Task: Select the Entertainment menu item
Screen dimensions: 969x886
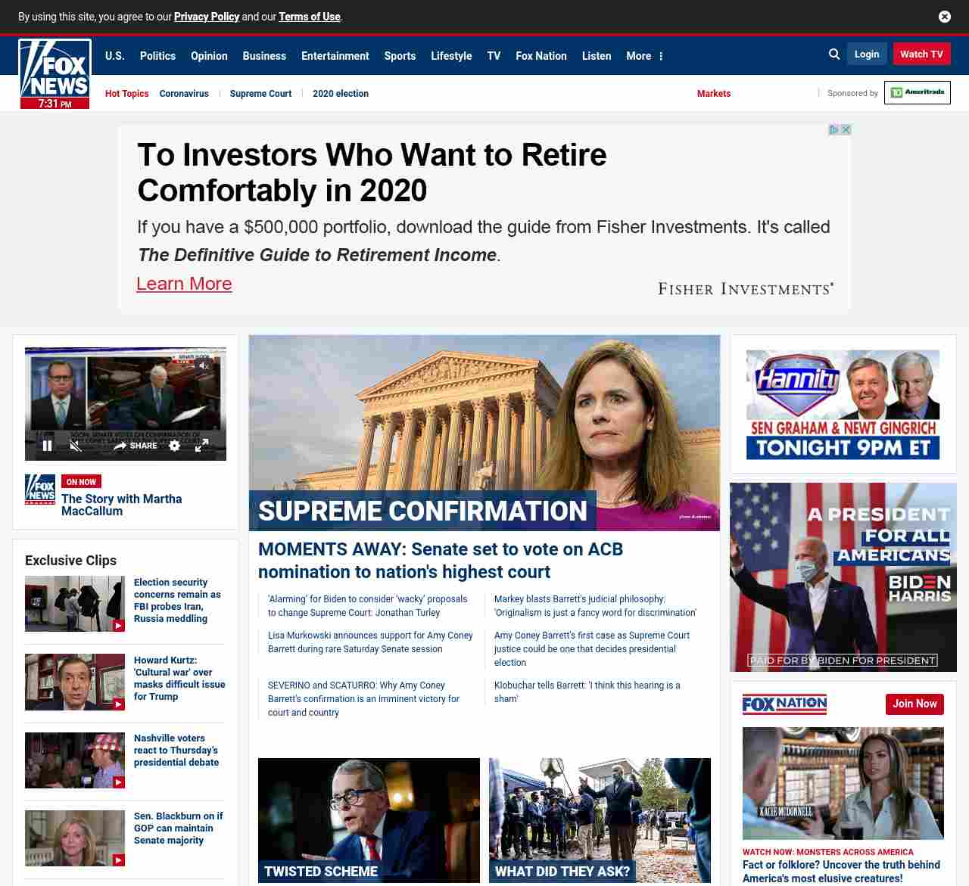Action: 335,56
